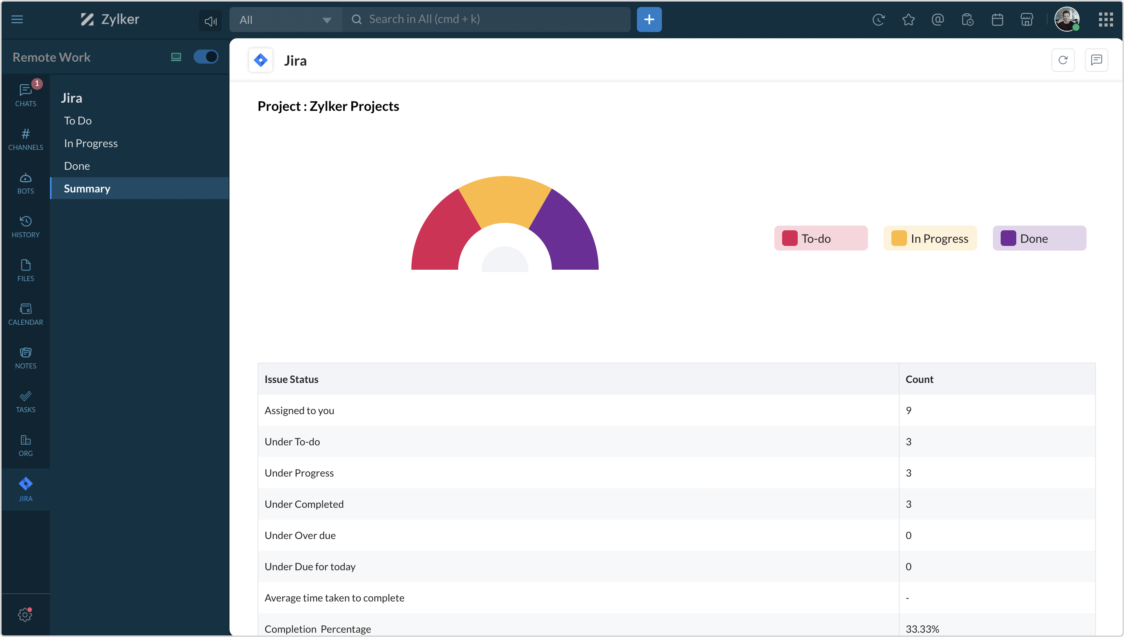Open the apps grid launcher menu

click(x=1106, y=20)
